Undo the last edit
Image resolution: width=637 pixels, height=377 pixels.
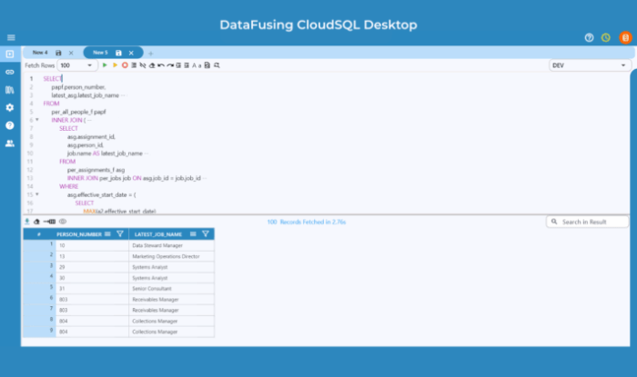click(161, 64)
